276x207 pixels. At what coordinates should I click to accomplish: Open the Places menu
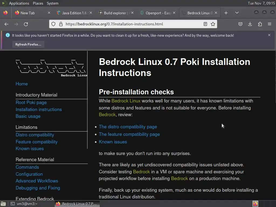[x=38, y=3]
